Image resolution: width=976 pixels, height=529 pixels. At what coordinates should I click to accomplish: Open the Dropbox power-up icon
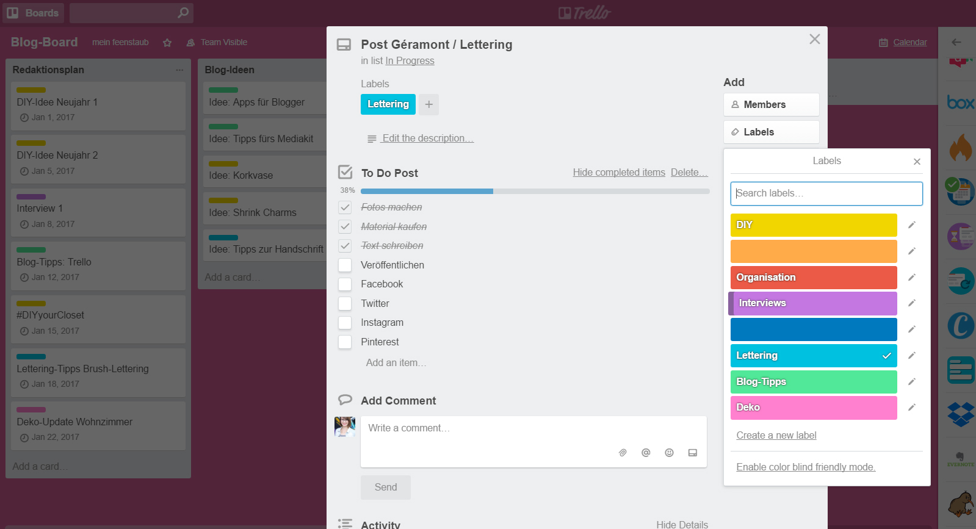point(960,414)
